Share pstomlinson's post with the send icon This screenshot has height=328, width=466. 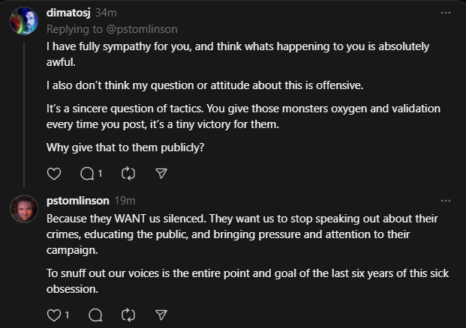(x=161, y=315)
